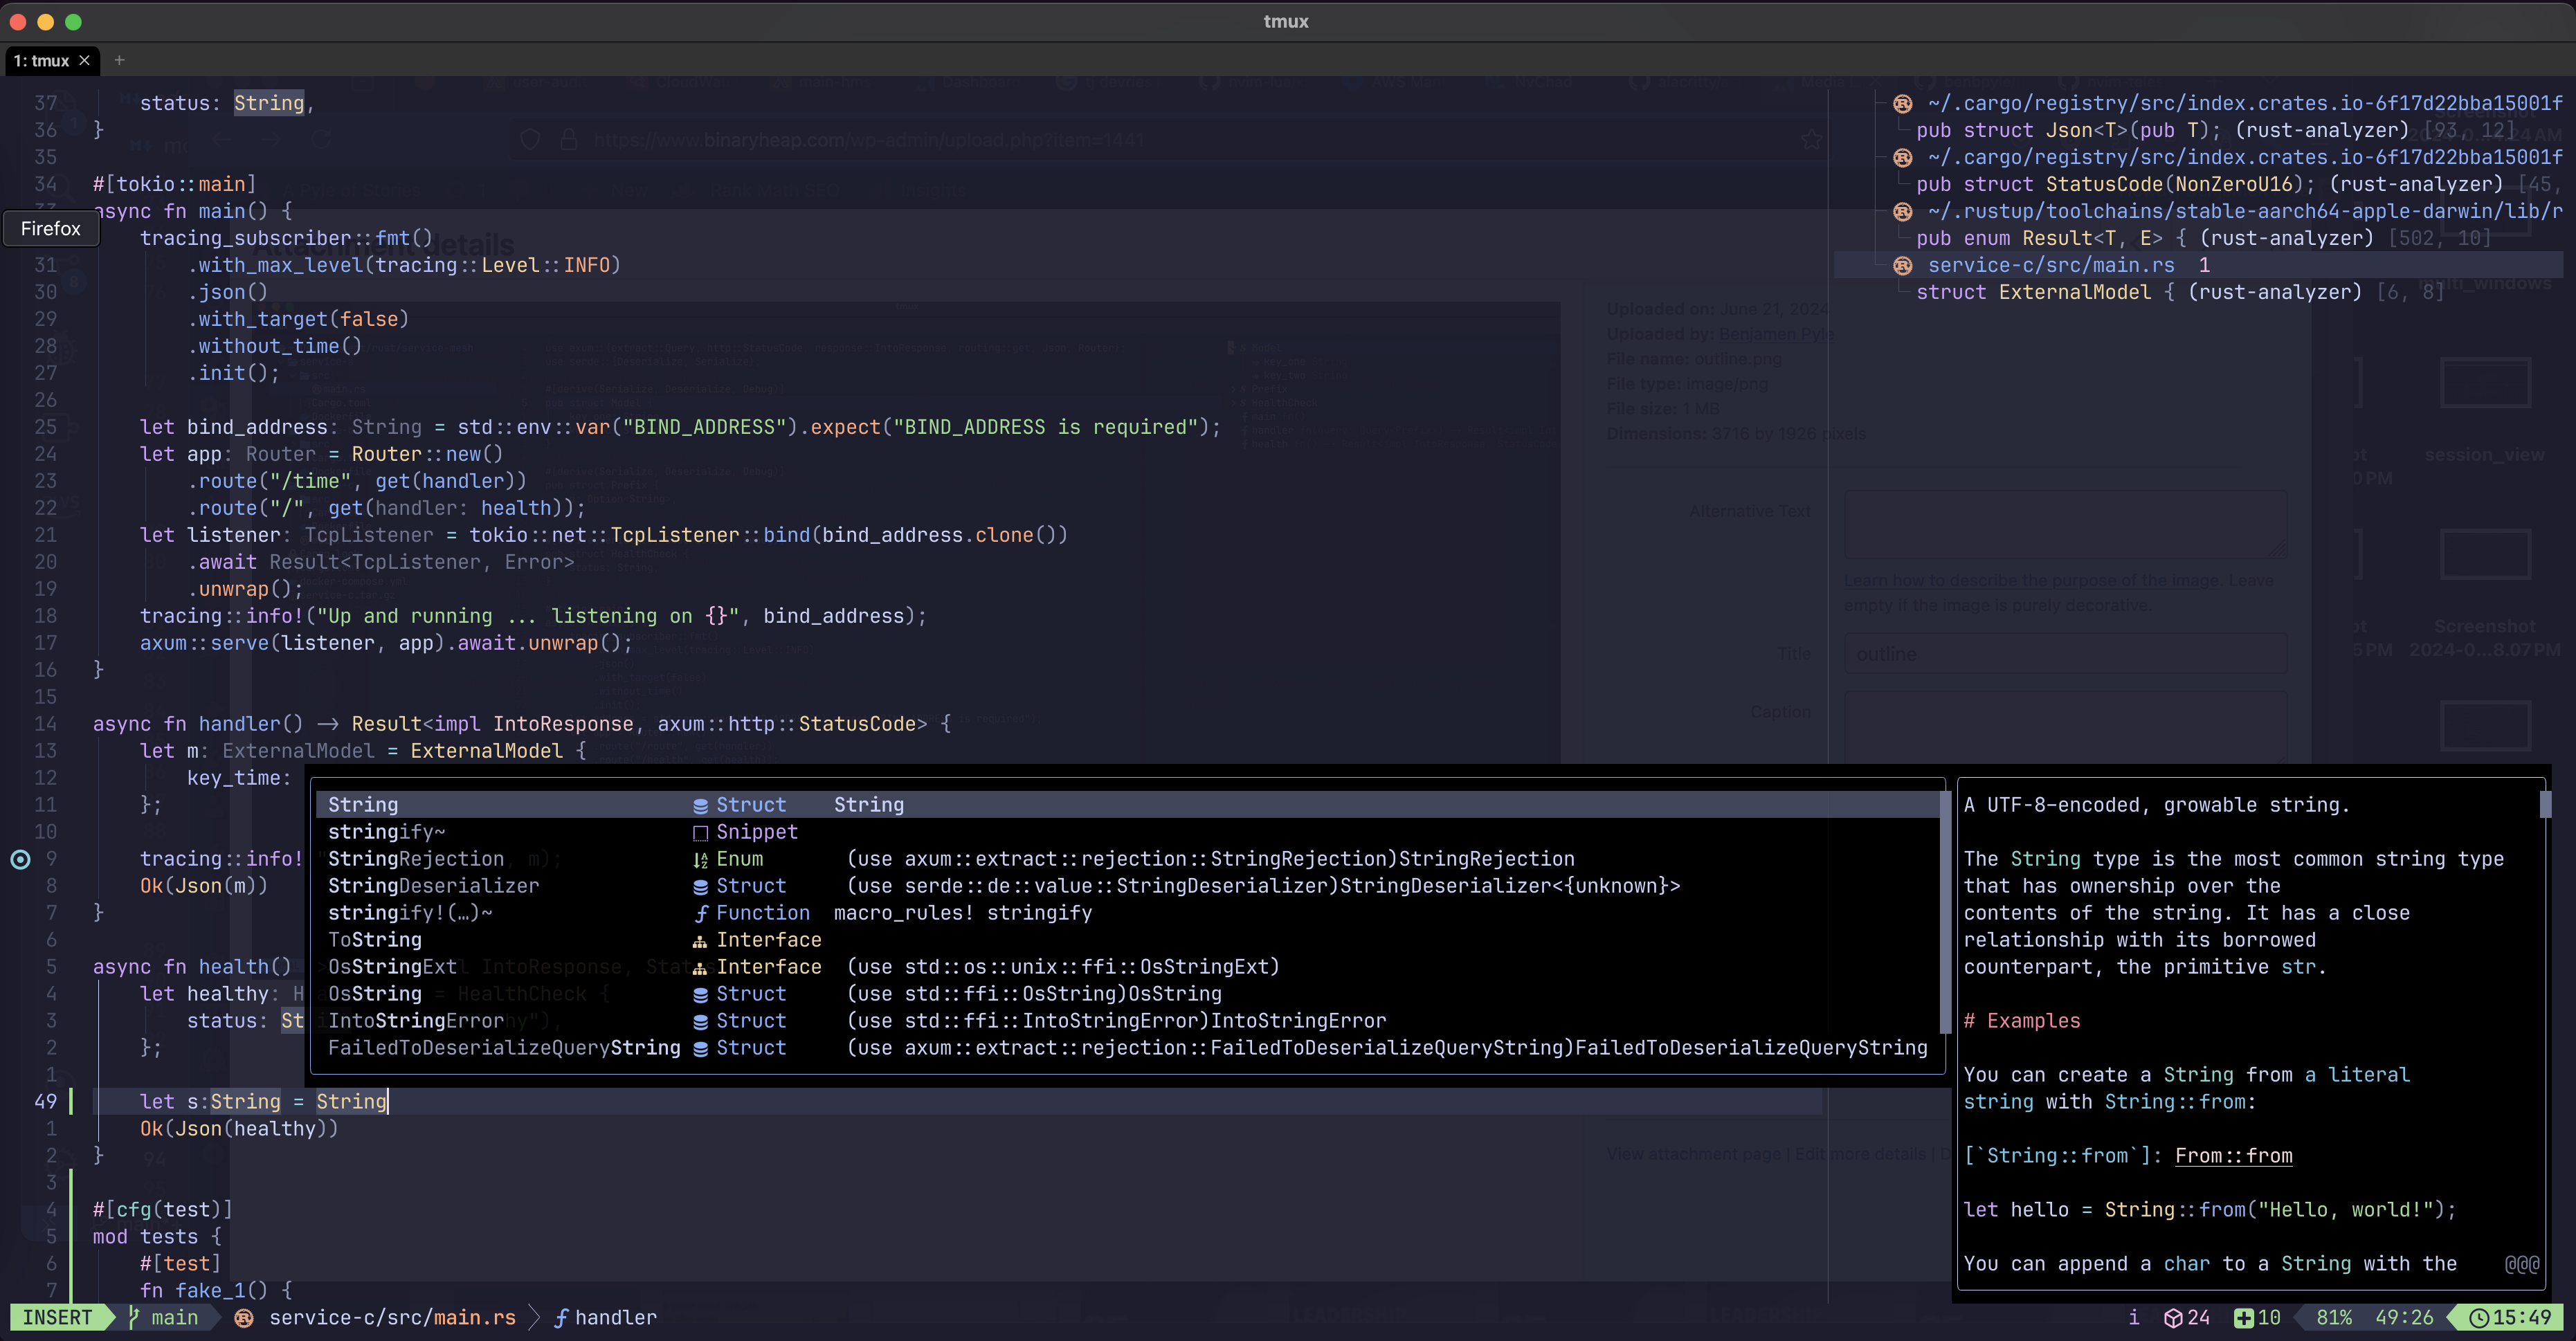
Task: Click the diagnostic hint marker on line 9
Action: (20, 859)
